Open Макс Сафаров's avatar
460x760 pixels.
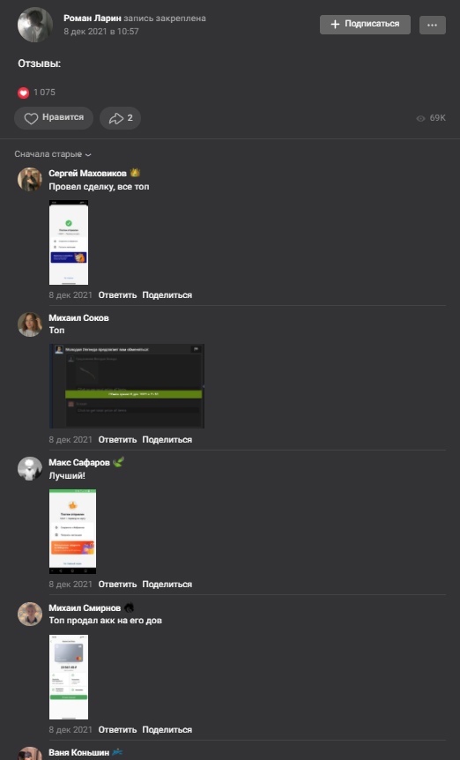point(30,469)
